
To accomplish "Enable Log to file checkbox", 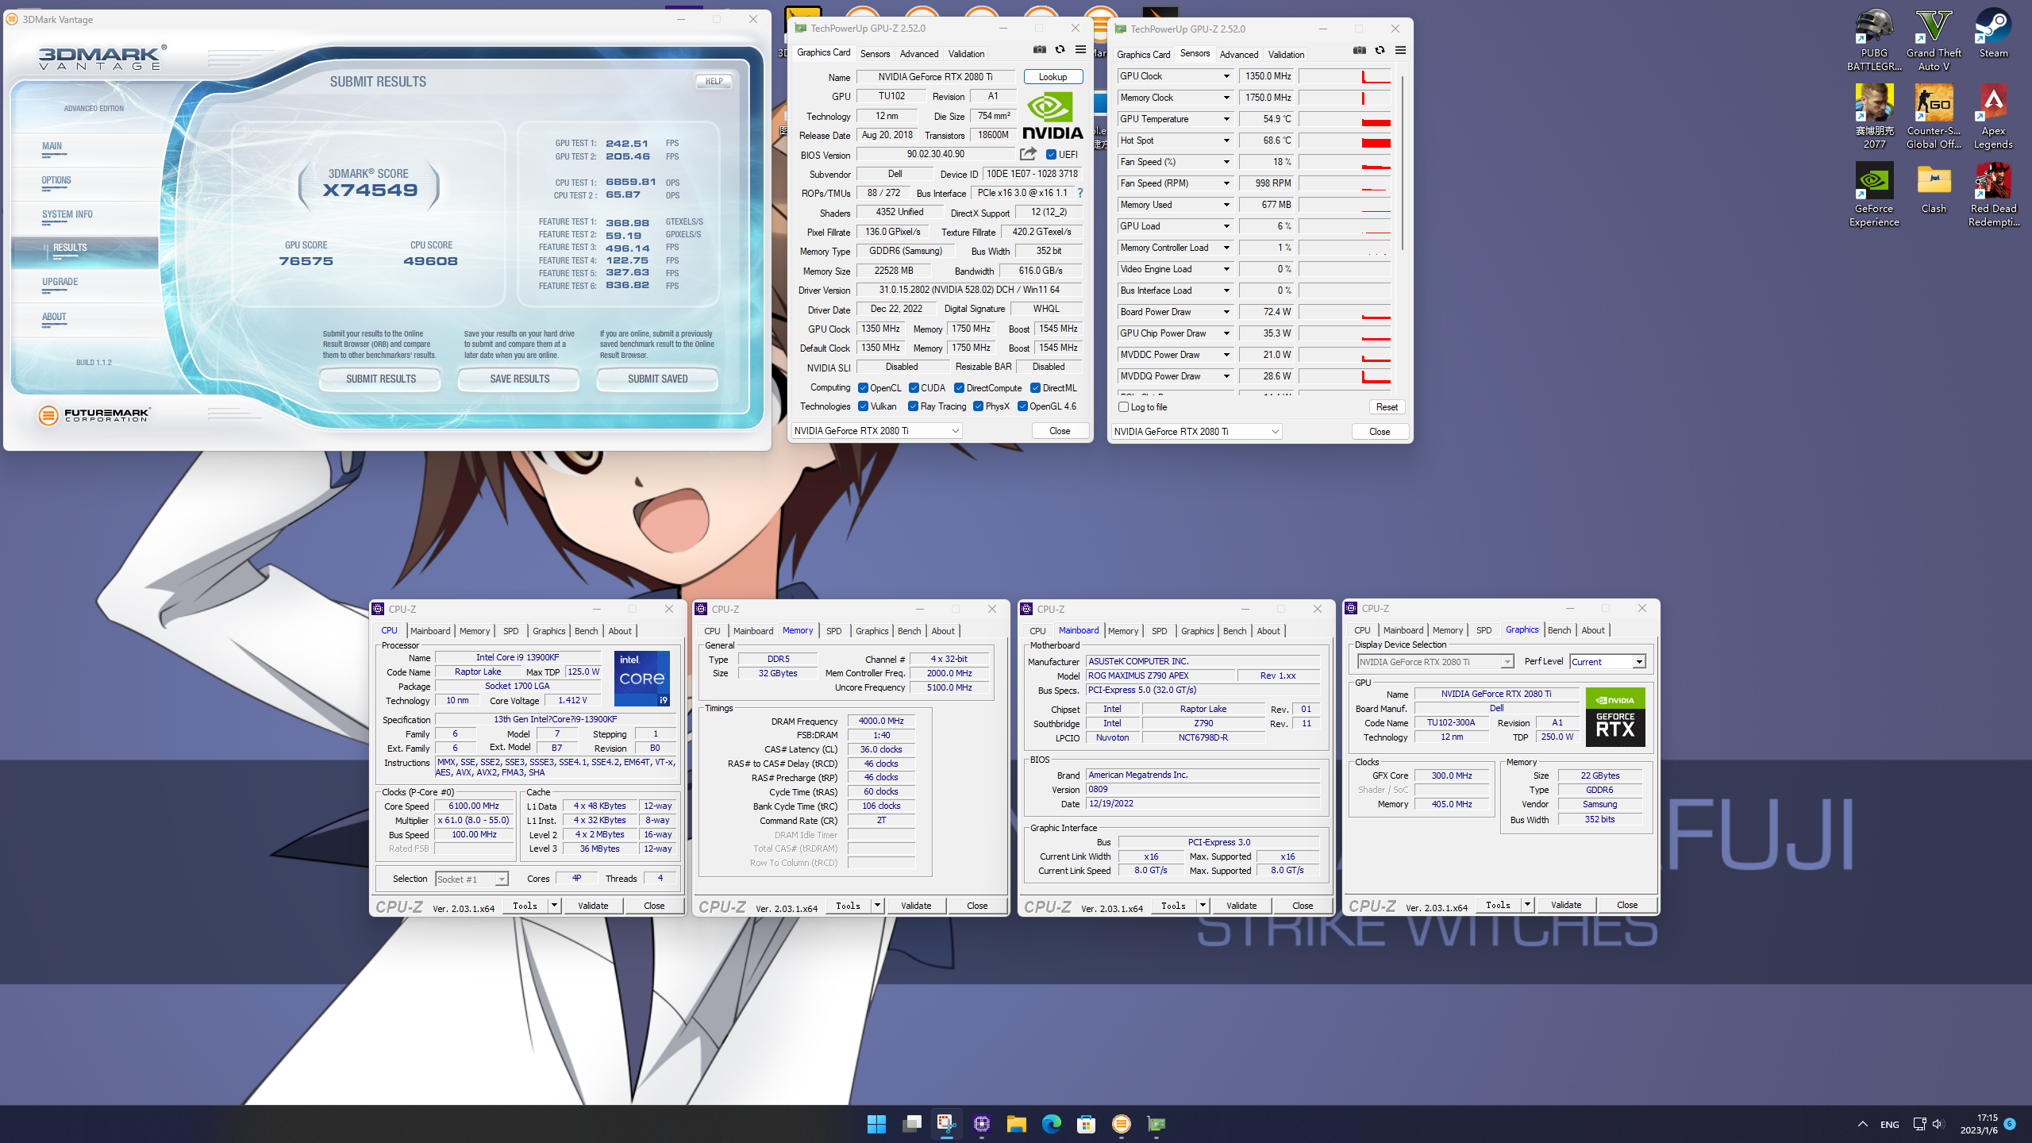I will pyautogui.click(x=1123, y=407).
